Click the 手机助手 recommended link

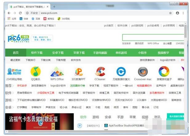click(x=22, y=86)
